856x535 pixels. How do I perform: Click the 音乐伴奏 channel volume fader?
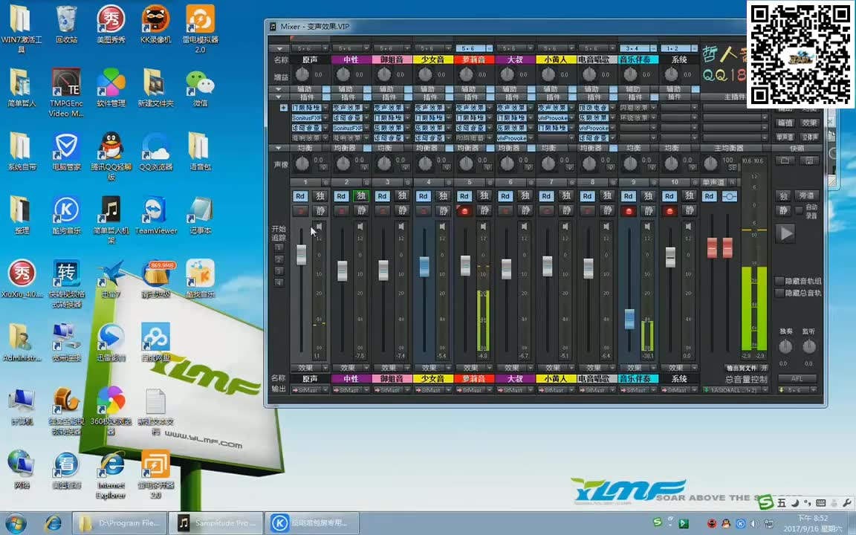pos(629,318)
